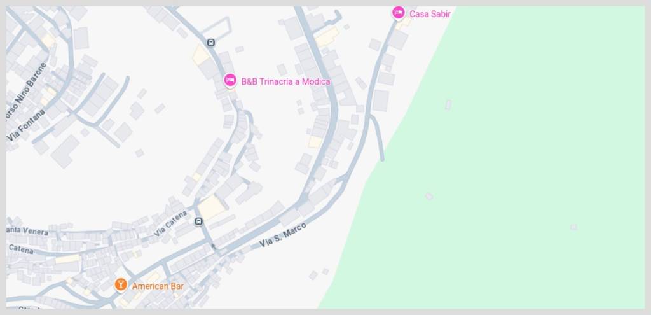The height and width of the screenshot is (315, 651).
Task: Click the Casa Sabir lodging pin icon
Action: click(399, 13)
